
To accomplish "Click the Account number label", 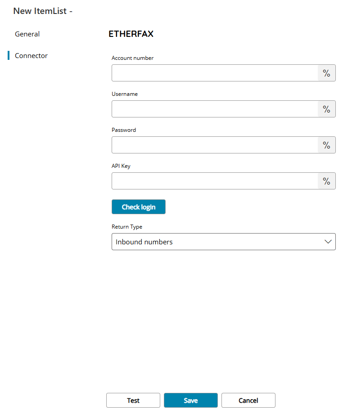I will [132, 58].
